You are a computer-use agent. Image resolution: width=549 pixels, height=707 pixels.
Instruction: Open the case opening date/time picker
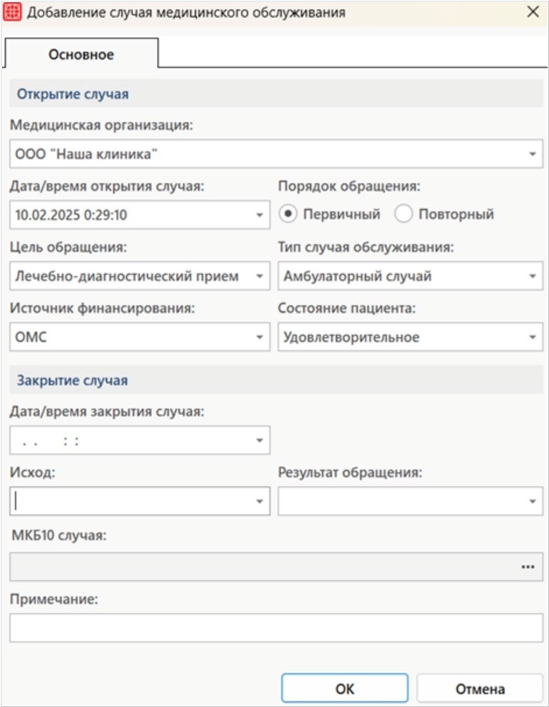260,214
